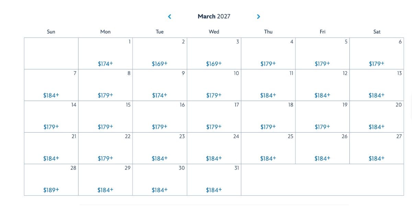
Task: Choose Tuesday March 30 date
Action: coord(160,180)
